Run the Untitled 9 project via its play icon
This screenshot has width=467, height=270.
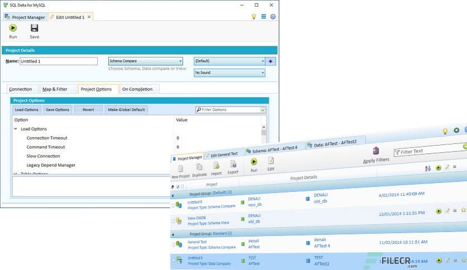point(439,261)
